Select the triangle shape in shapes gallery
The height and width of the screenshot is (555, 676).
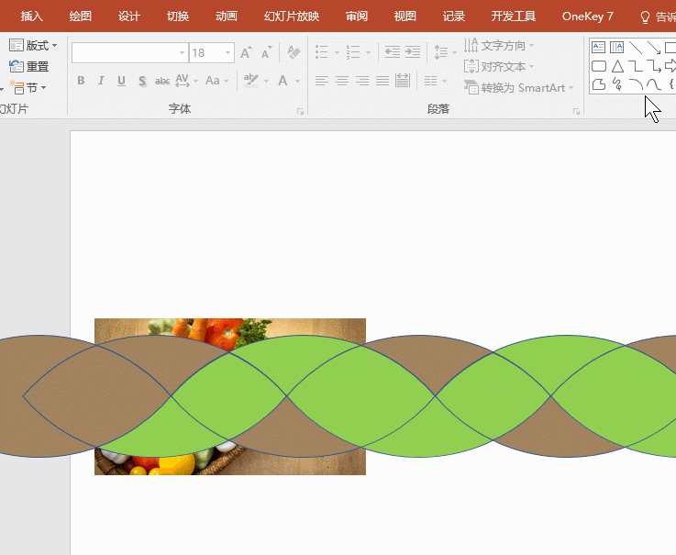point(617,66)
